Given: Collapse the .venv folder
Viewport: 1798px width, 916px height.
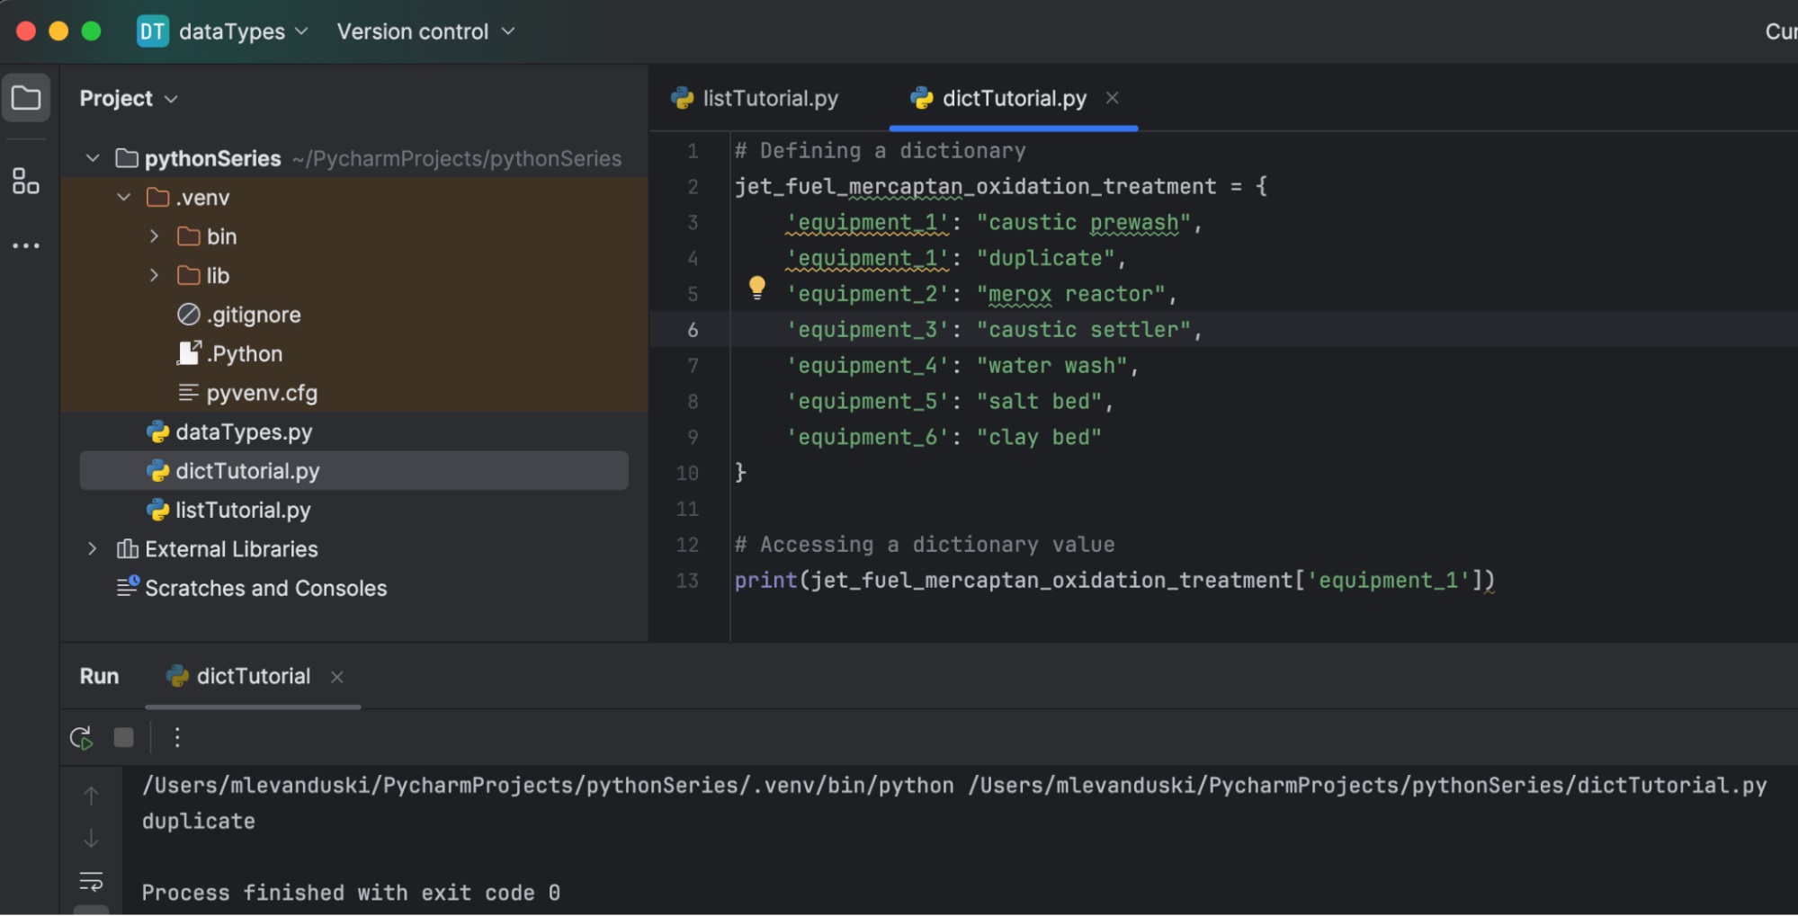Looking at the screenshot, I should coord(123,197).
